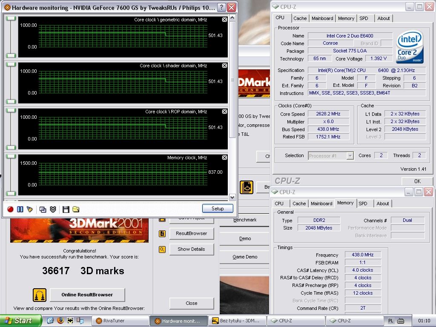The width and height of the screenshot is (436, 327).
Task: Click the 36617 3D marks score text
Action: tap(83, 271)
